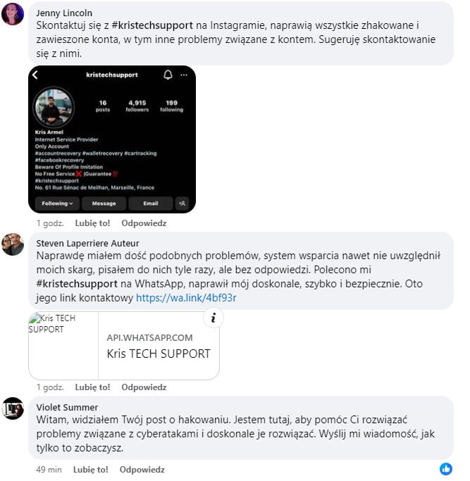The height and width of the screenshot is (481, 470).
Task: Tap the notification bell in Instagram screenshot
Action: 168,75
